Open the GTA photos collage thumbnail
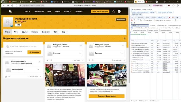181x102 pixels. click(x=107, y=75)
